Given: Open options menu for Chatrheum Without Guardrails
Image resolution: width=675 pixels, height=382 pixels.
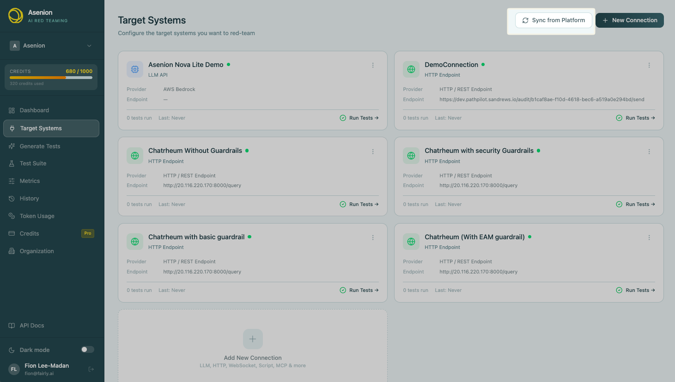Looking at the screenshot, I should pyautogui.click(x=373, y=152).
